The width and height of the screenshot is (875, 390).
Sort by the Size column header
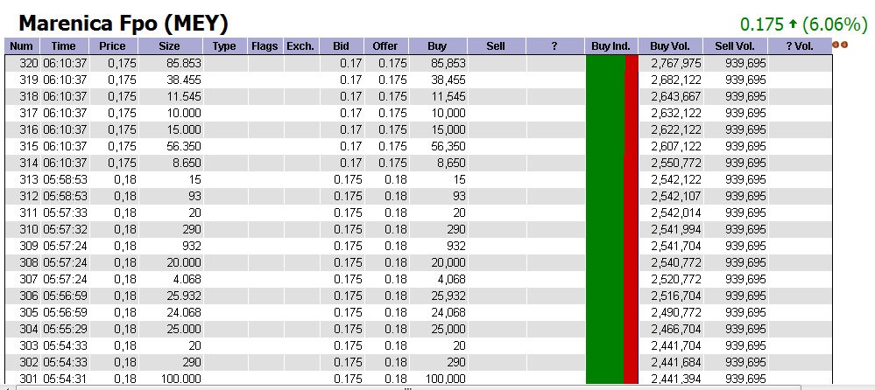click(x=171, y=46)
